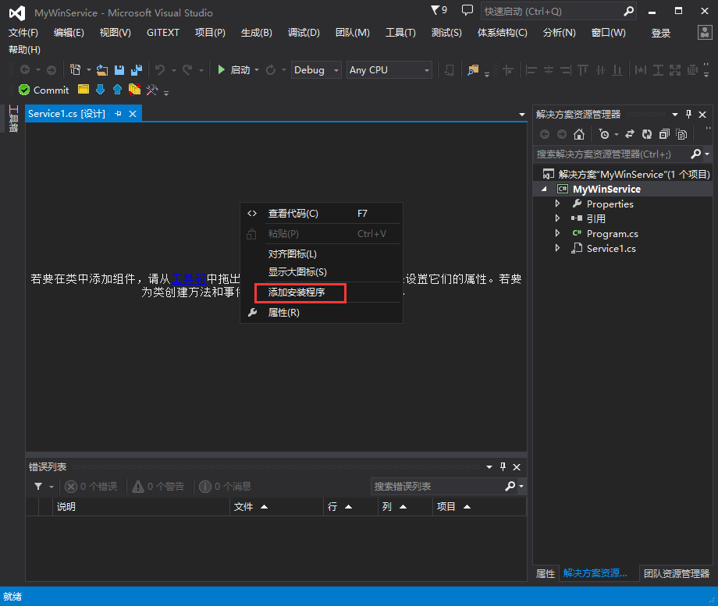718x606 pixels.
Task: Toggle the 0 个消息 messages filter
Action: point(226,487)
